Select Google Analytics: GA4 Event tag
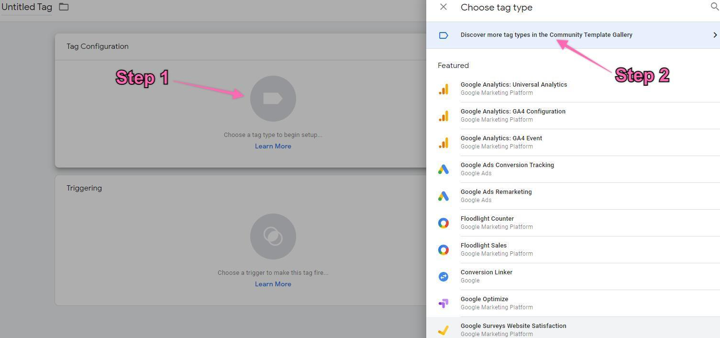This screenshot has height=338, width=720. point(501,142)
